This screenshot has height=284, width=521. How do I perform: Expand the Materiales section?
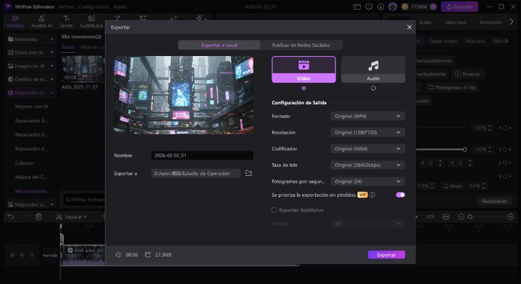[31, 39]
